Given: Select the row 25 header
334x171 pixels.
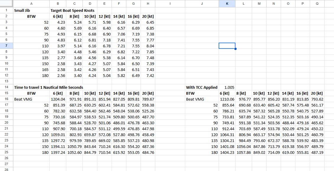Looking at the screenshot, I should 6,152.
